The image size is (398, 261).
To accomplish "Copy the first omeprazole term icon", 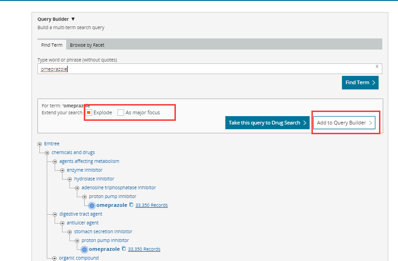I will (x=131, y=205).
